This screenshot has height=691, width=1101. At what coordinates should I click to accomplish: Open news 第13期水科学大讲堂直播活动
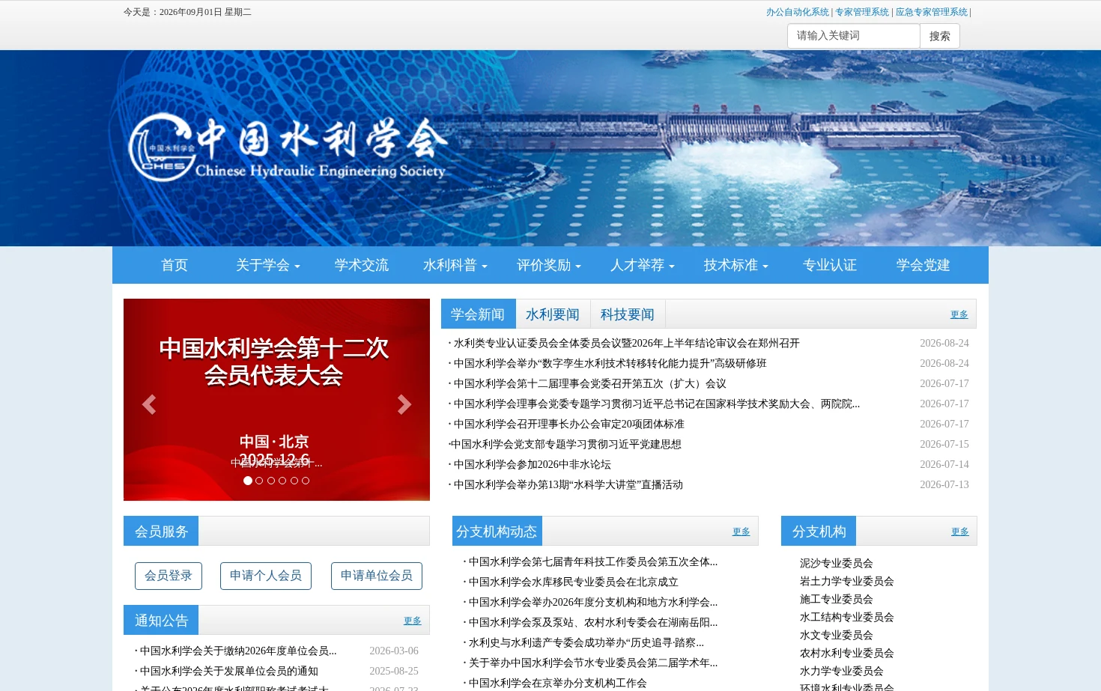point(568,484)
